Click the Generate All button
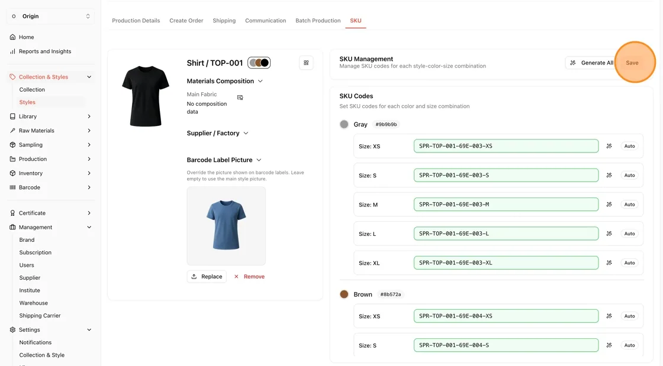Screen dimensions: 663x366 coord(591,63)
